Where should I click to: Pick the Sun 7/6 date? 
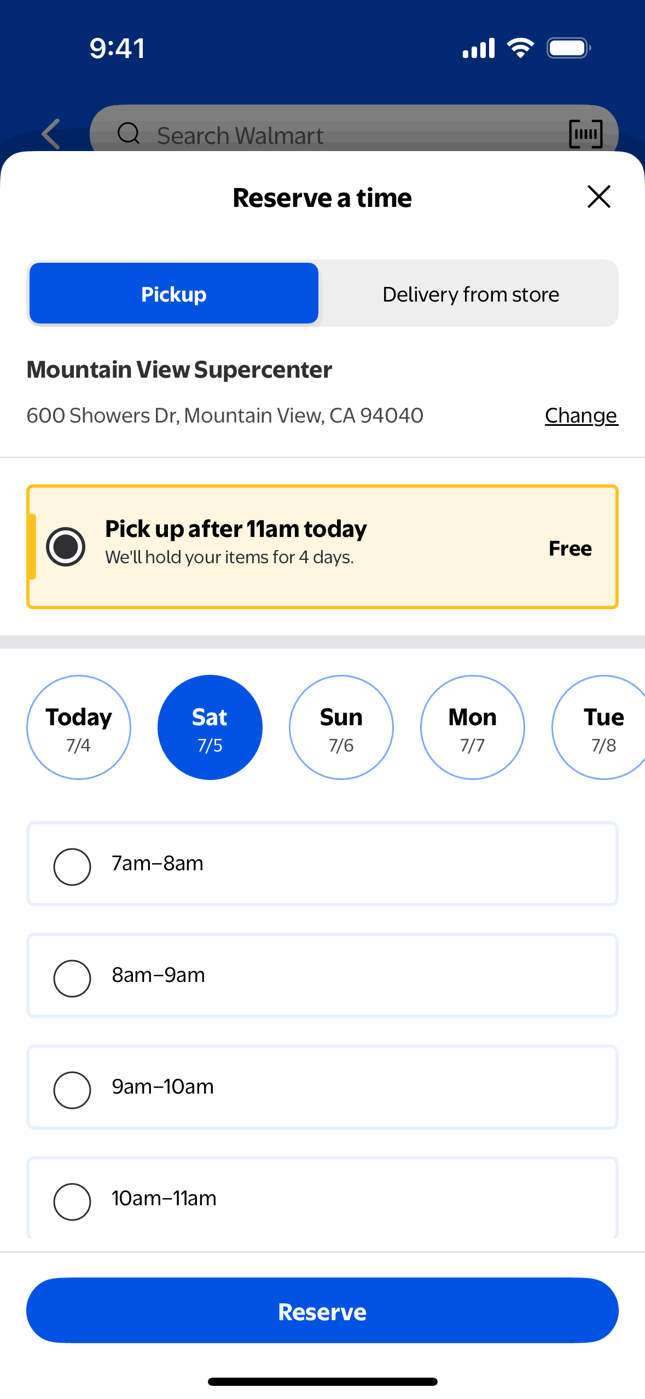pyautogui.click(x=341, y=727)
